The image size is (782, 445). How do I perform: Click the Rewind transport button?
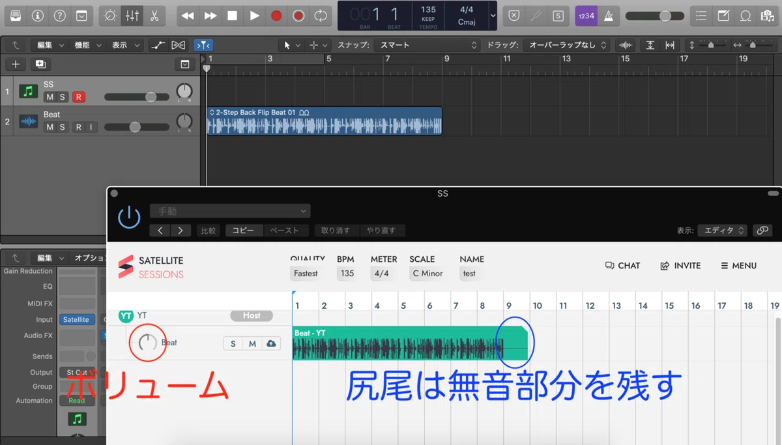click(188, 15)
